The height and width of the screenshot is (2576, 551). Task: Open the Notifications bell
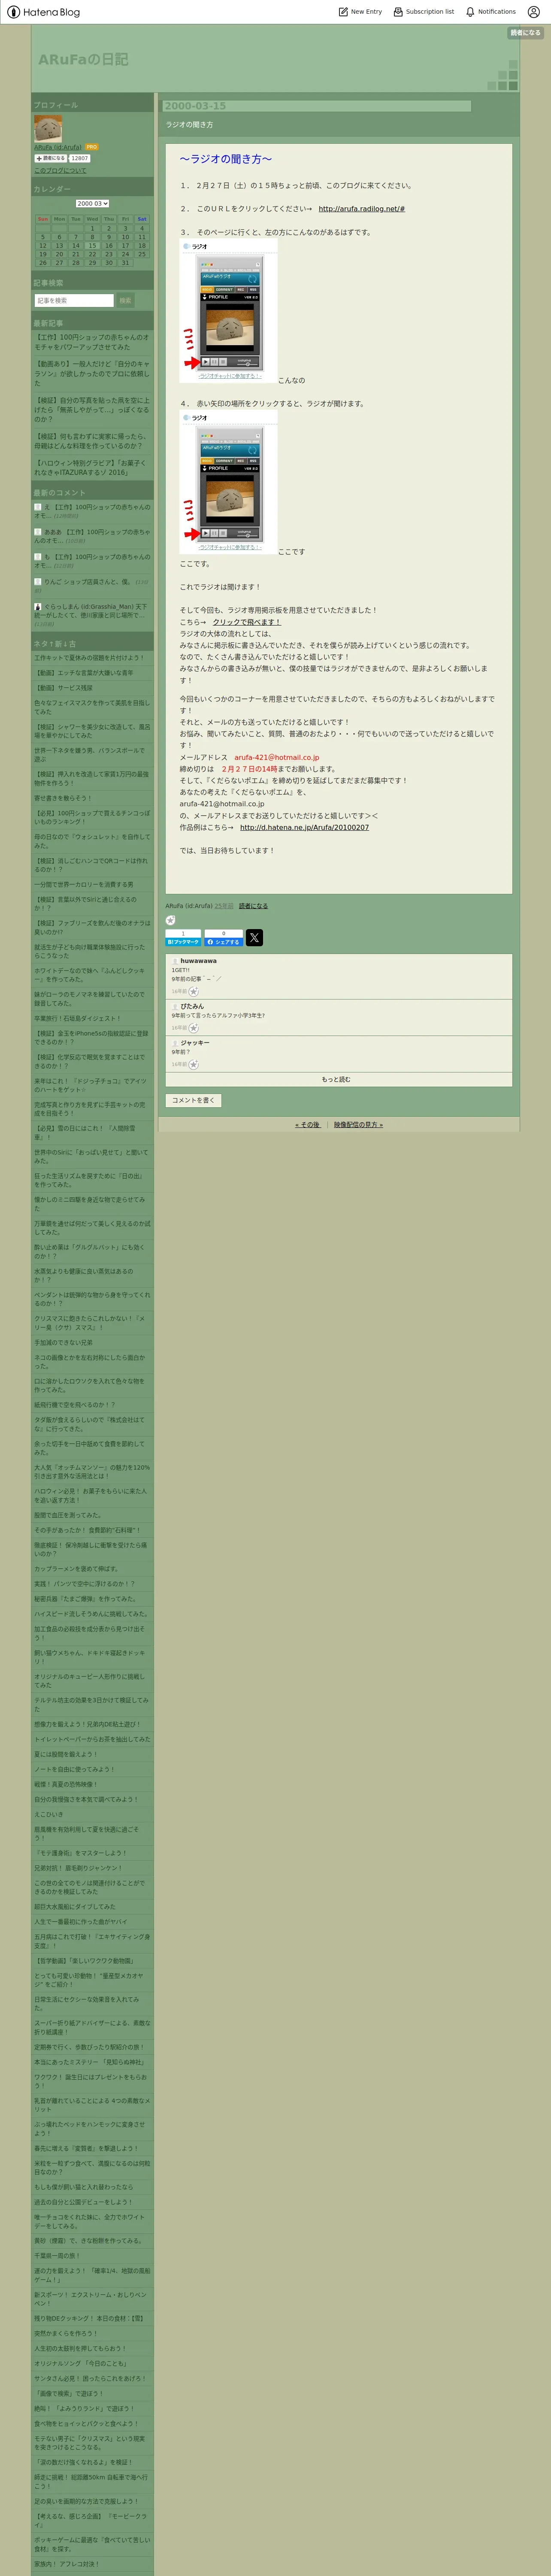490,12
